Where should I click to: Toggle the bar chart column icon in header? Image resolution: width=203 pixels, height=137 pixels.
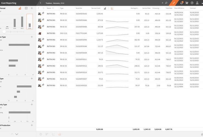click(105, 8)
